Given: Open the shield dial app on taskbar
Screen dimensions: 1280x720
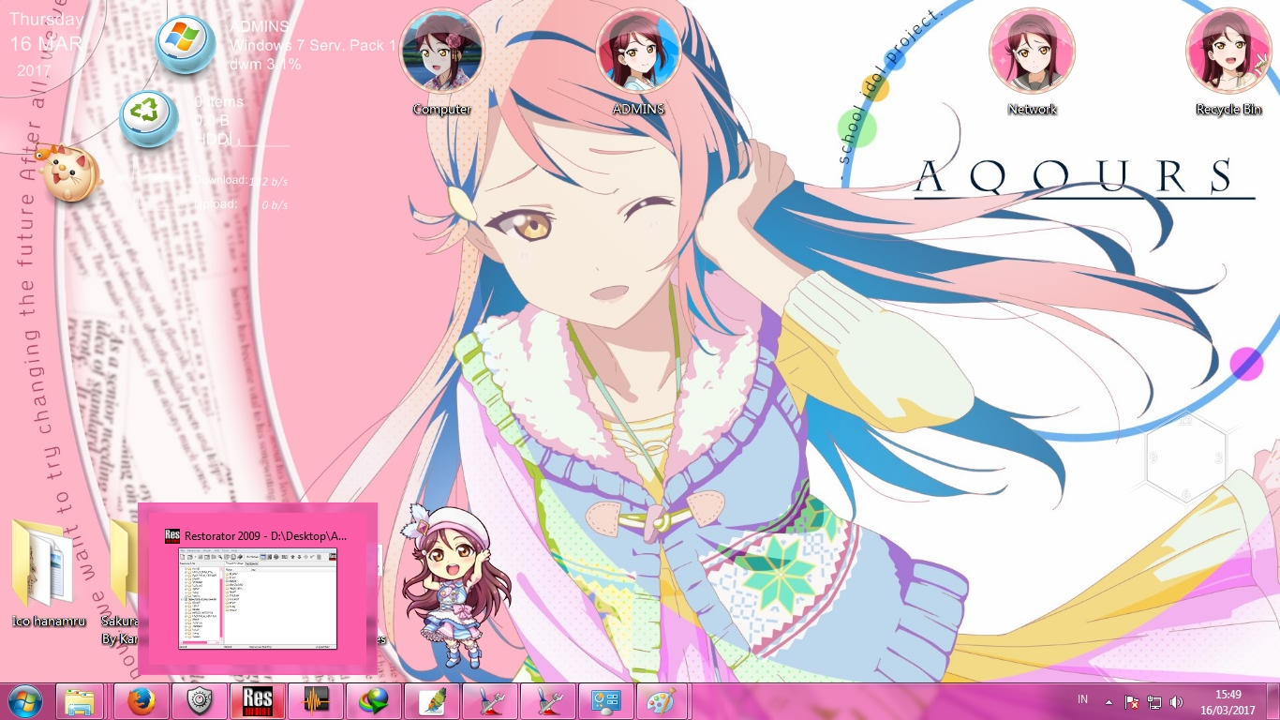Looking at the screenshot, I should tap(200, 701).
